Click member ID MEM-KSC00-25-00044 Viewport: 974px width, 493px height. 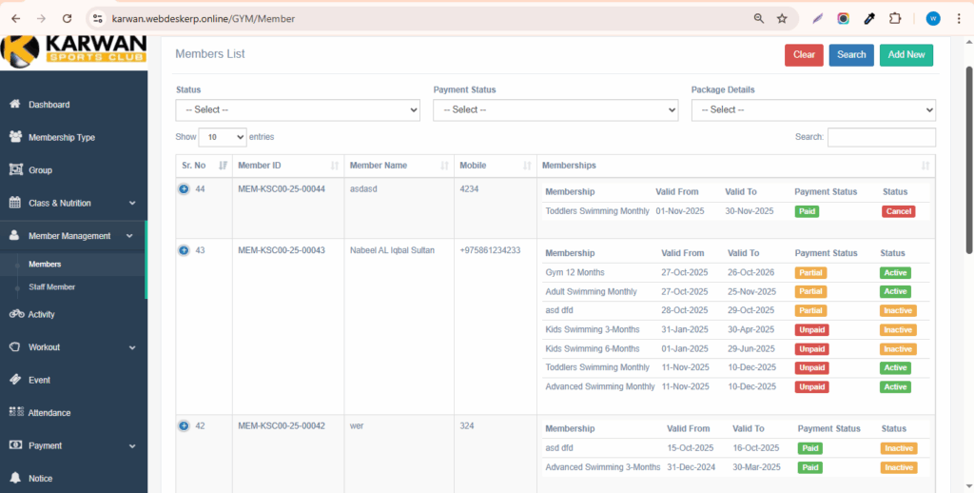click(282, 189)
